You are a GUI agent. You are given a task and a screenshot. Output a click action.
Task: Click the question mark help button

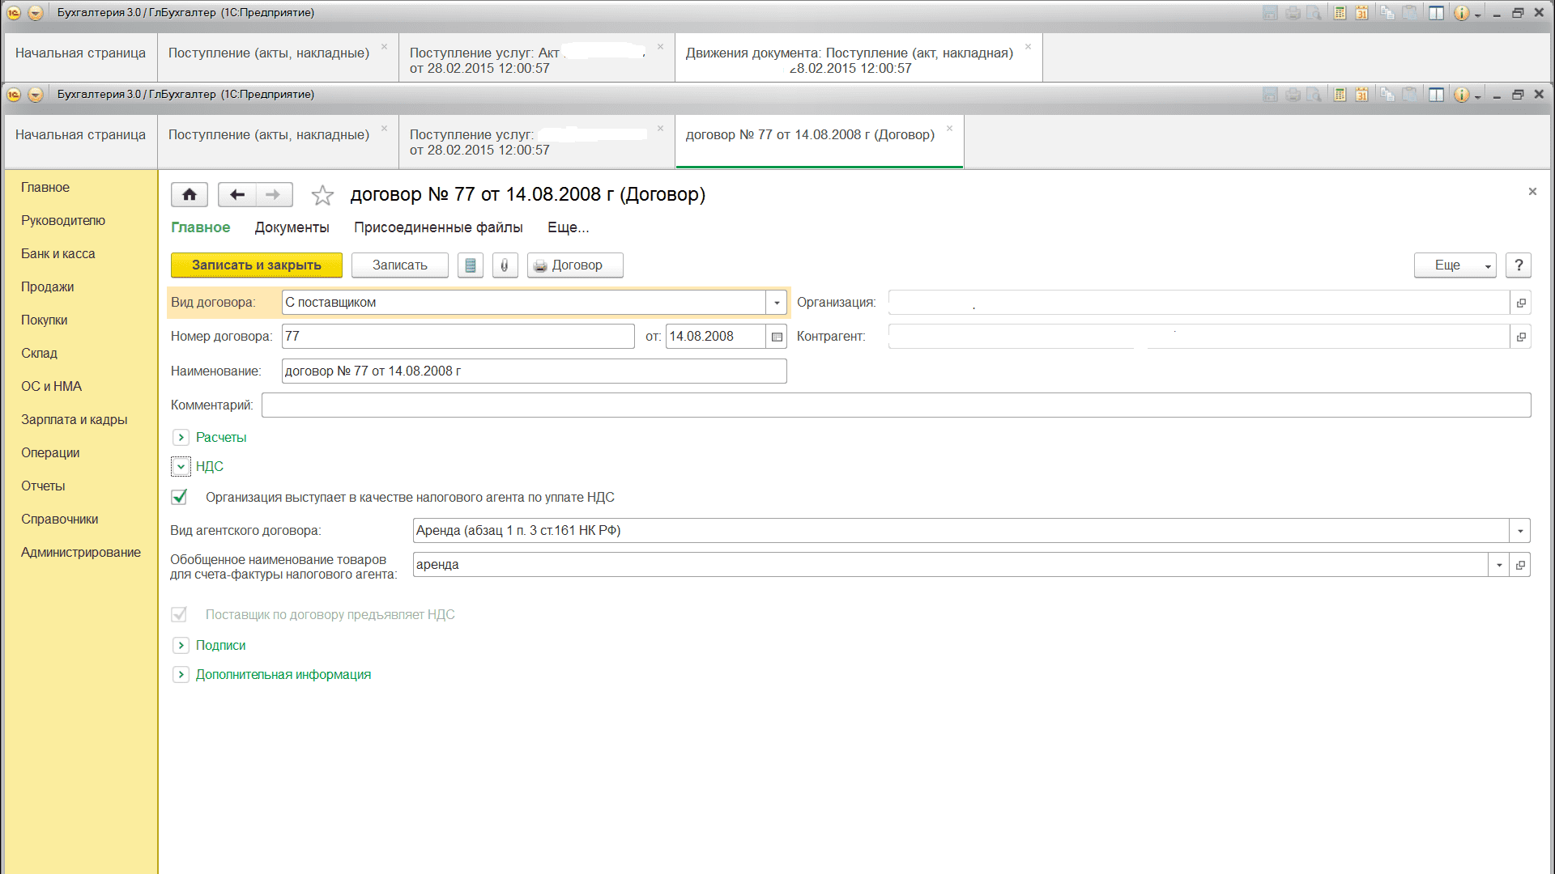1519,265
